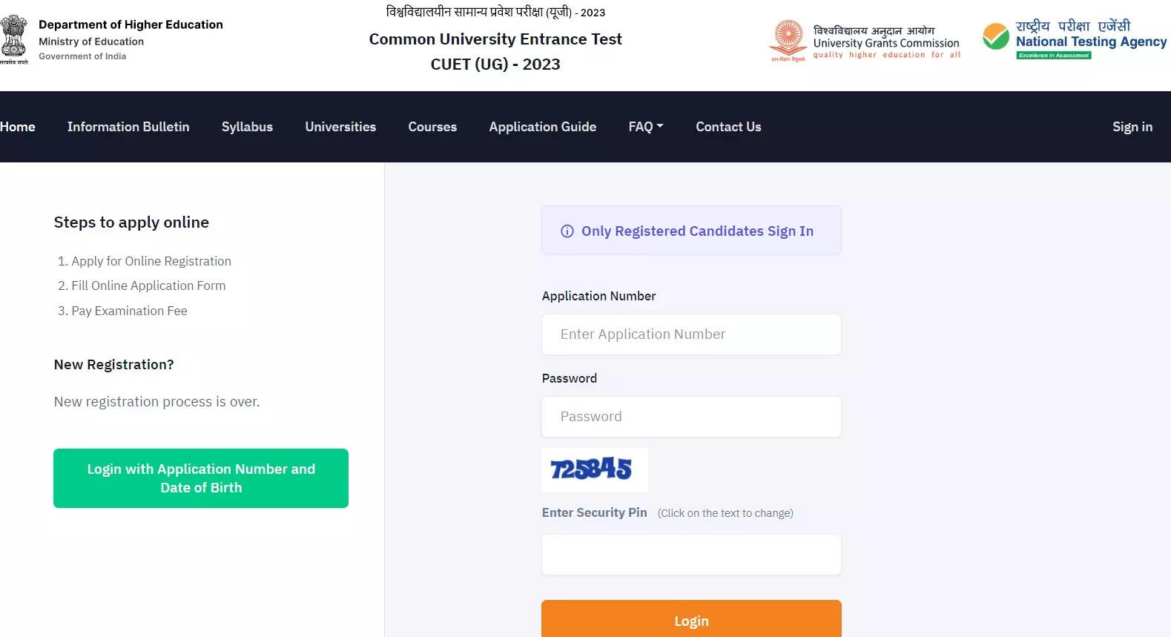
Task: Expand the FAQ dropdown menu
Action: [646, 127]
